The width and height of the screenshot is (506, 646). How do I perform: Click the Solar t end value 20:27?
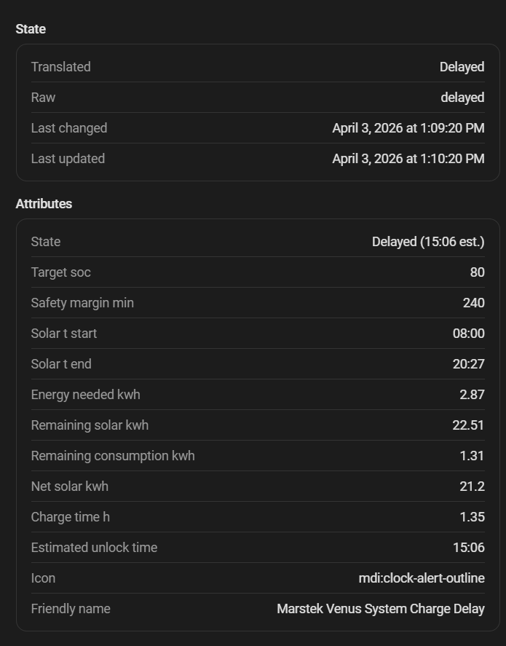tap(468, 364)
